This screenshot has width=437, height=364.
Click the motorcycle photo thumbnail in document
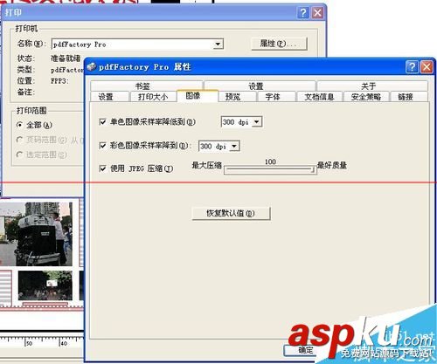36,234
